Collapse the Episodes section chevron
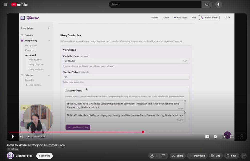Image resolution: width=250 pixels, height=161 pixels. click(49, 75)
